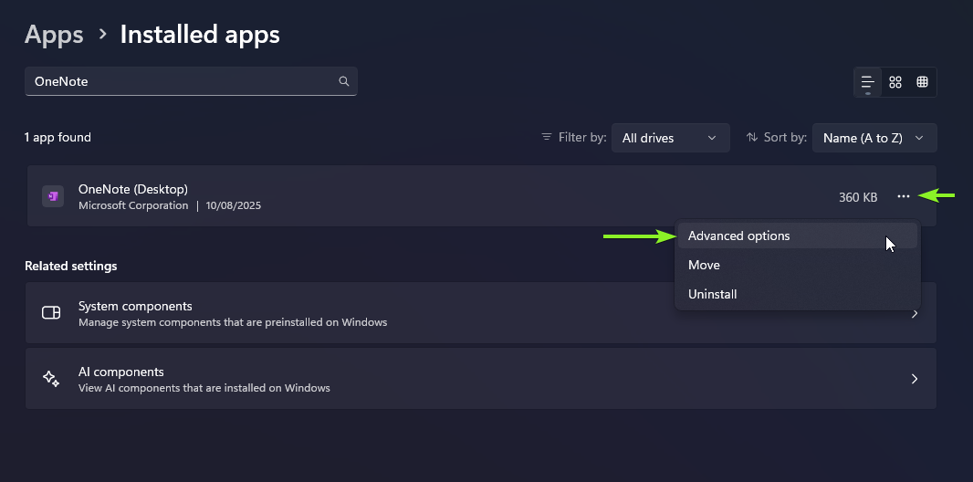Image resolution: width=973 pixels, height=482 pixels.
Task: Go back to Apps via breadcrumb
Action: tap(54, 35)
